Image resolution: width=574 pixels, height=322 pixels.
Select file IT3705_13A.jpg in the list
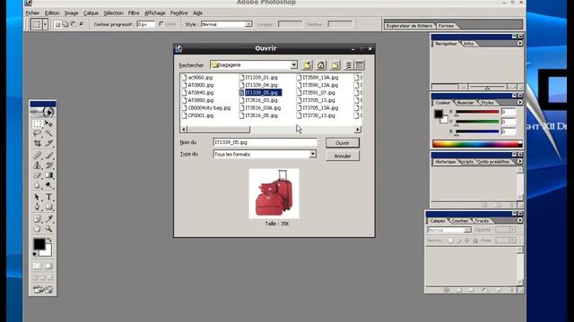(x=317, y=107)
